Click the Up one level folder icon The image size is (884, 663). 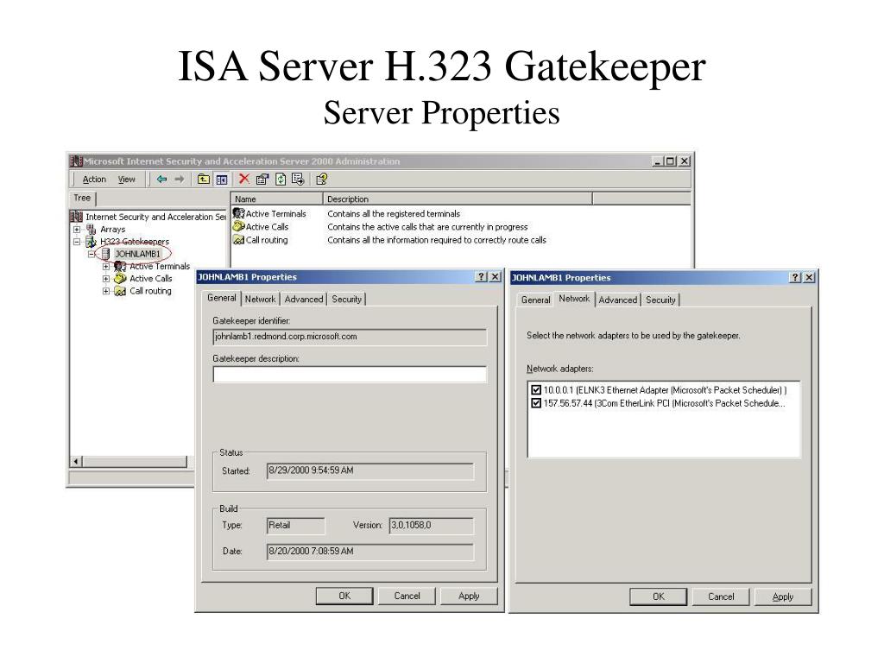coord(204,180)
